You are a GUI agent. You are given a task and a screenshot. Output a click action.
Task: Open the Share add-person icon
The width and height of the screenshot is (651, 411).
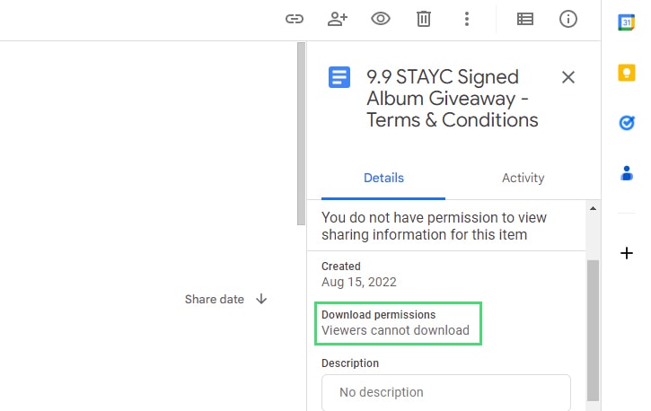coord(338,19)
